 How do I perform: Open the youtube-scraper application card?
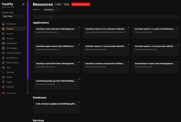click(x=106, y=67)
